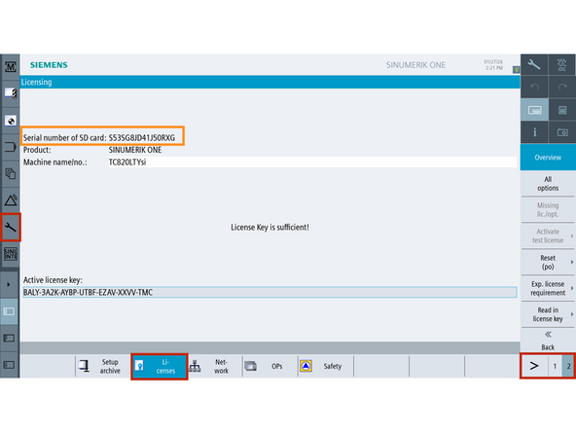The width and height of the screenshot is (576, 432).
Task: Click the Active license key label
Action: click(x=53, y=280)
